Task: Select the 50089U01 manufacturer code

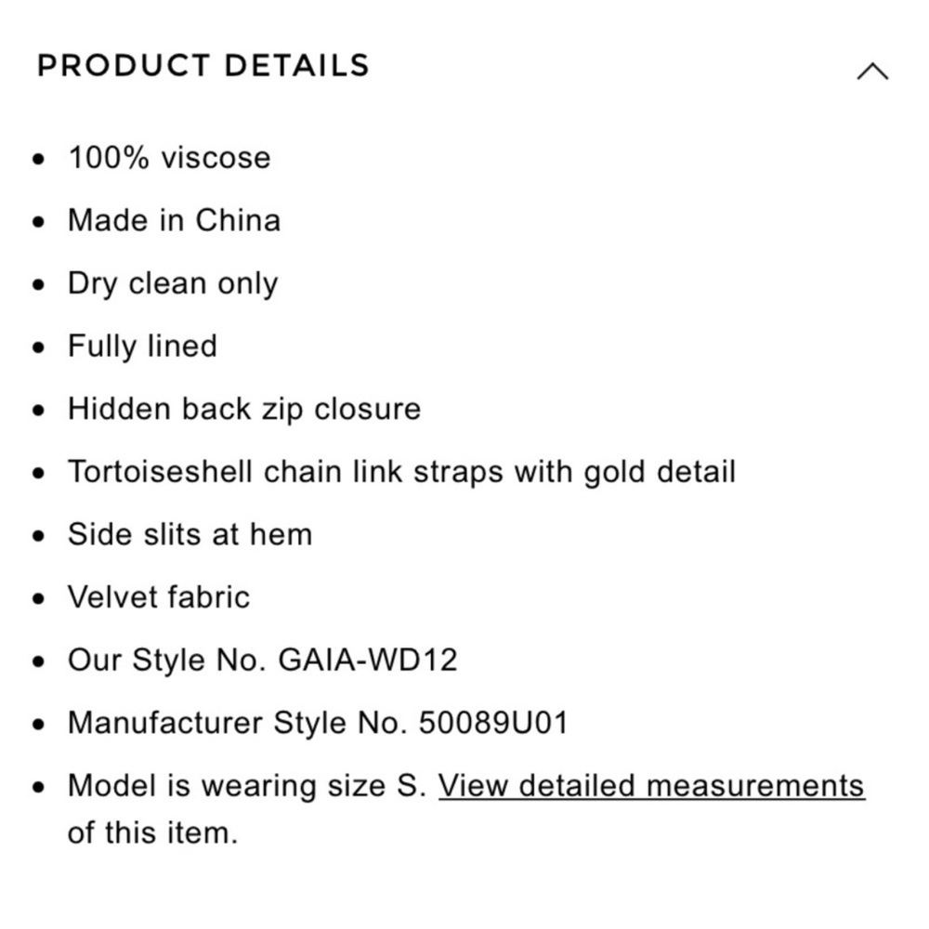Action: (492, 723)
